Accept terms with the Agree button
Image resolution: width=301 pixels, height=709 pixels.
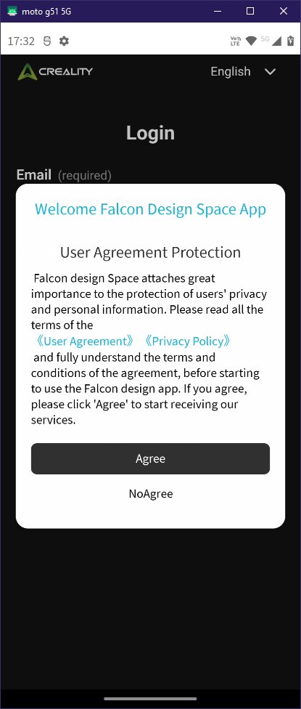click(x=150, y=458)
